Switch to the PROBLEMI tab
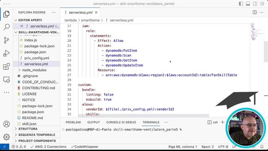Screen dimensions: 268x151 pyautogui.click(x=73, y=122)
